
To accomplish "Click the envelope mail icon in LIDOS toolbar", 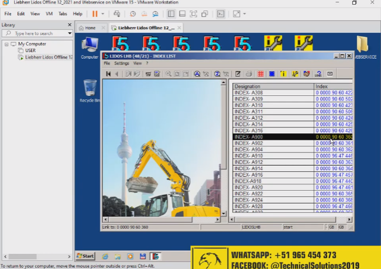I will tap(329, 74).
